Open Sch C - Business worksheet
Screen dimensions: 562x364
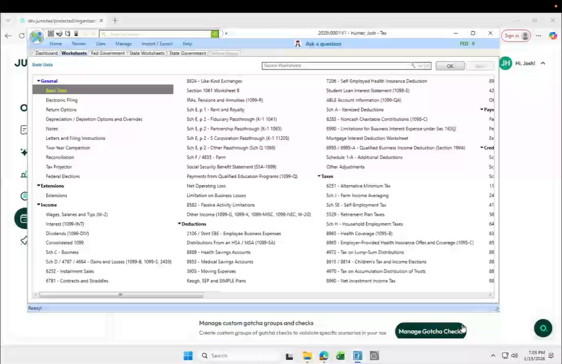pyautogui.click(x=62, y=252)
